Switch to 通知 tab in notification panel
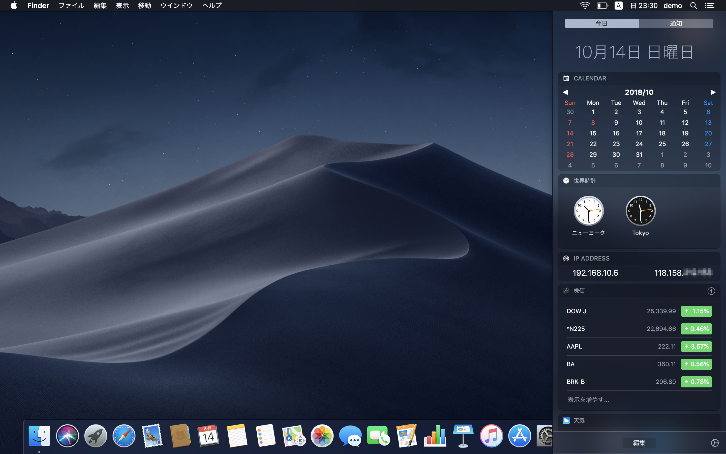726x454 pixels. [x=676, y=23]
